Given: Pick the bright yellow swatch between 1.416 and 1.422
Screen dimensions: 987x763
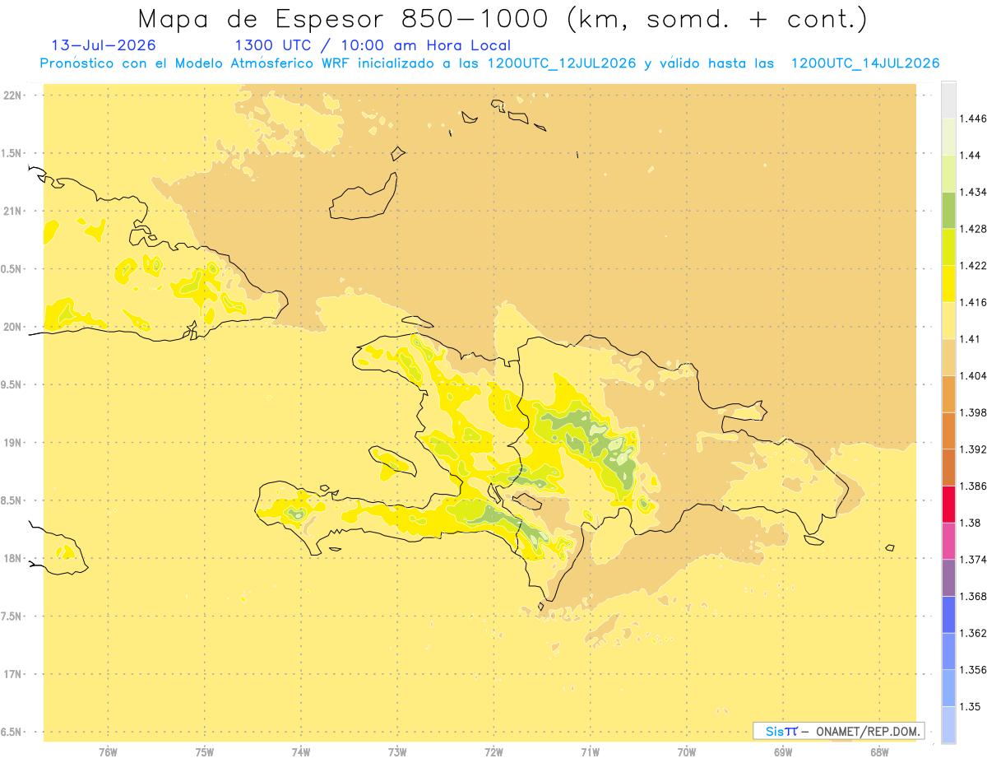Looking at the screenshot, I should click(x=948, y=283).
